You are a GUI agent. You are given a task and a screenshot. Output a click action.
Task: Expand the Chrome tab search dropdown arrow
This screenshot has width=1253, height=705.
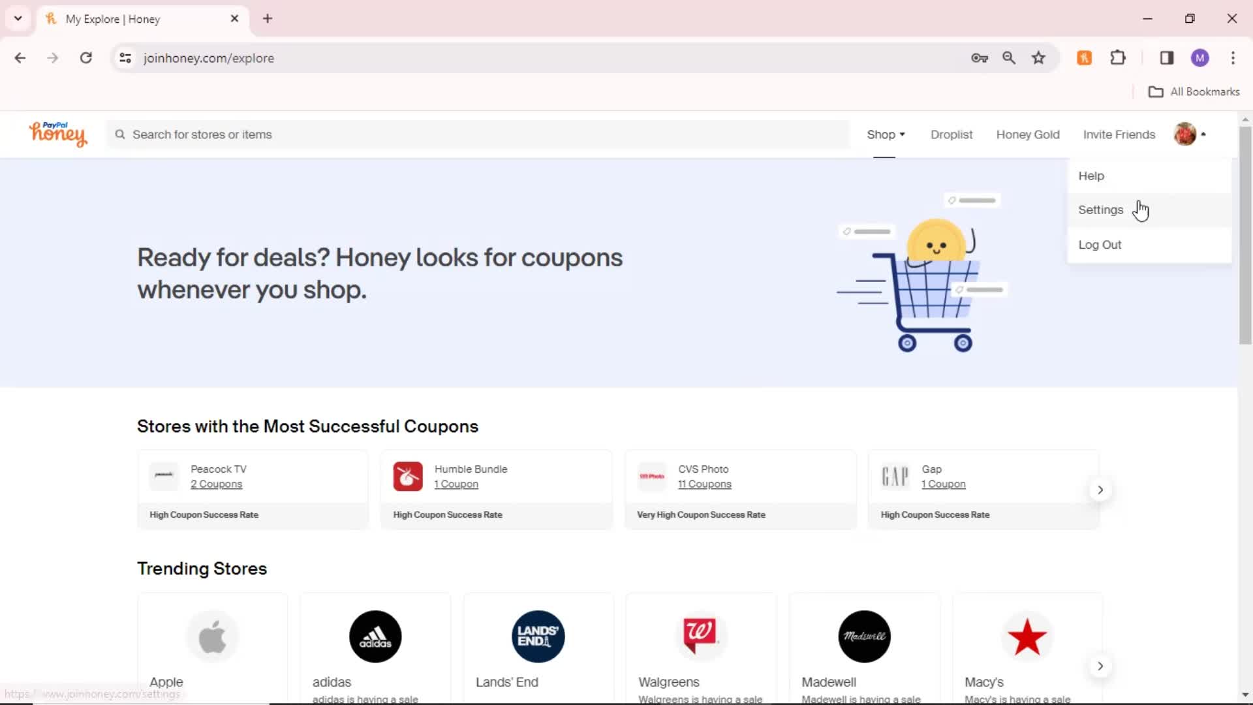18,18
